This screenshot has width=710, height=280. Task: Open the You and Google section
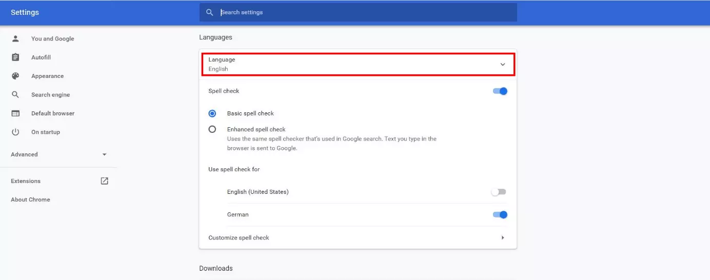[52, 38]
